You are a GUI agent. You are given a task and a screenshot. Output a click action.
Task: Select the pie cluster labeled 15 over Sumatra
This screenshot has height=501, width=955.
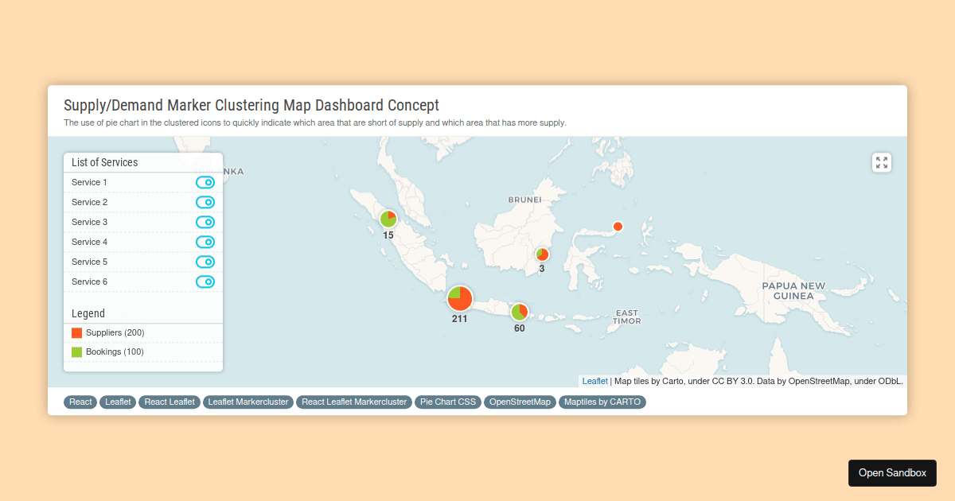tap(388, 217)
